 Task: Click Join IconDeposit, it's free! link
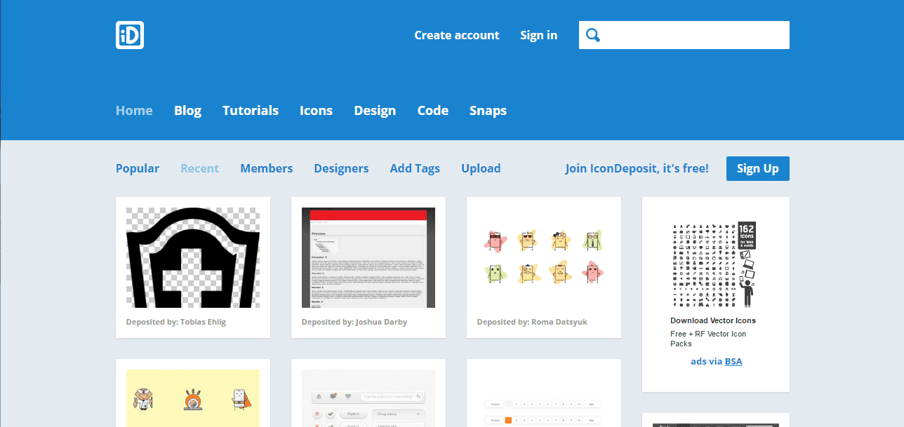[637, 168]
